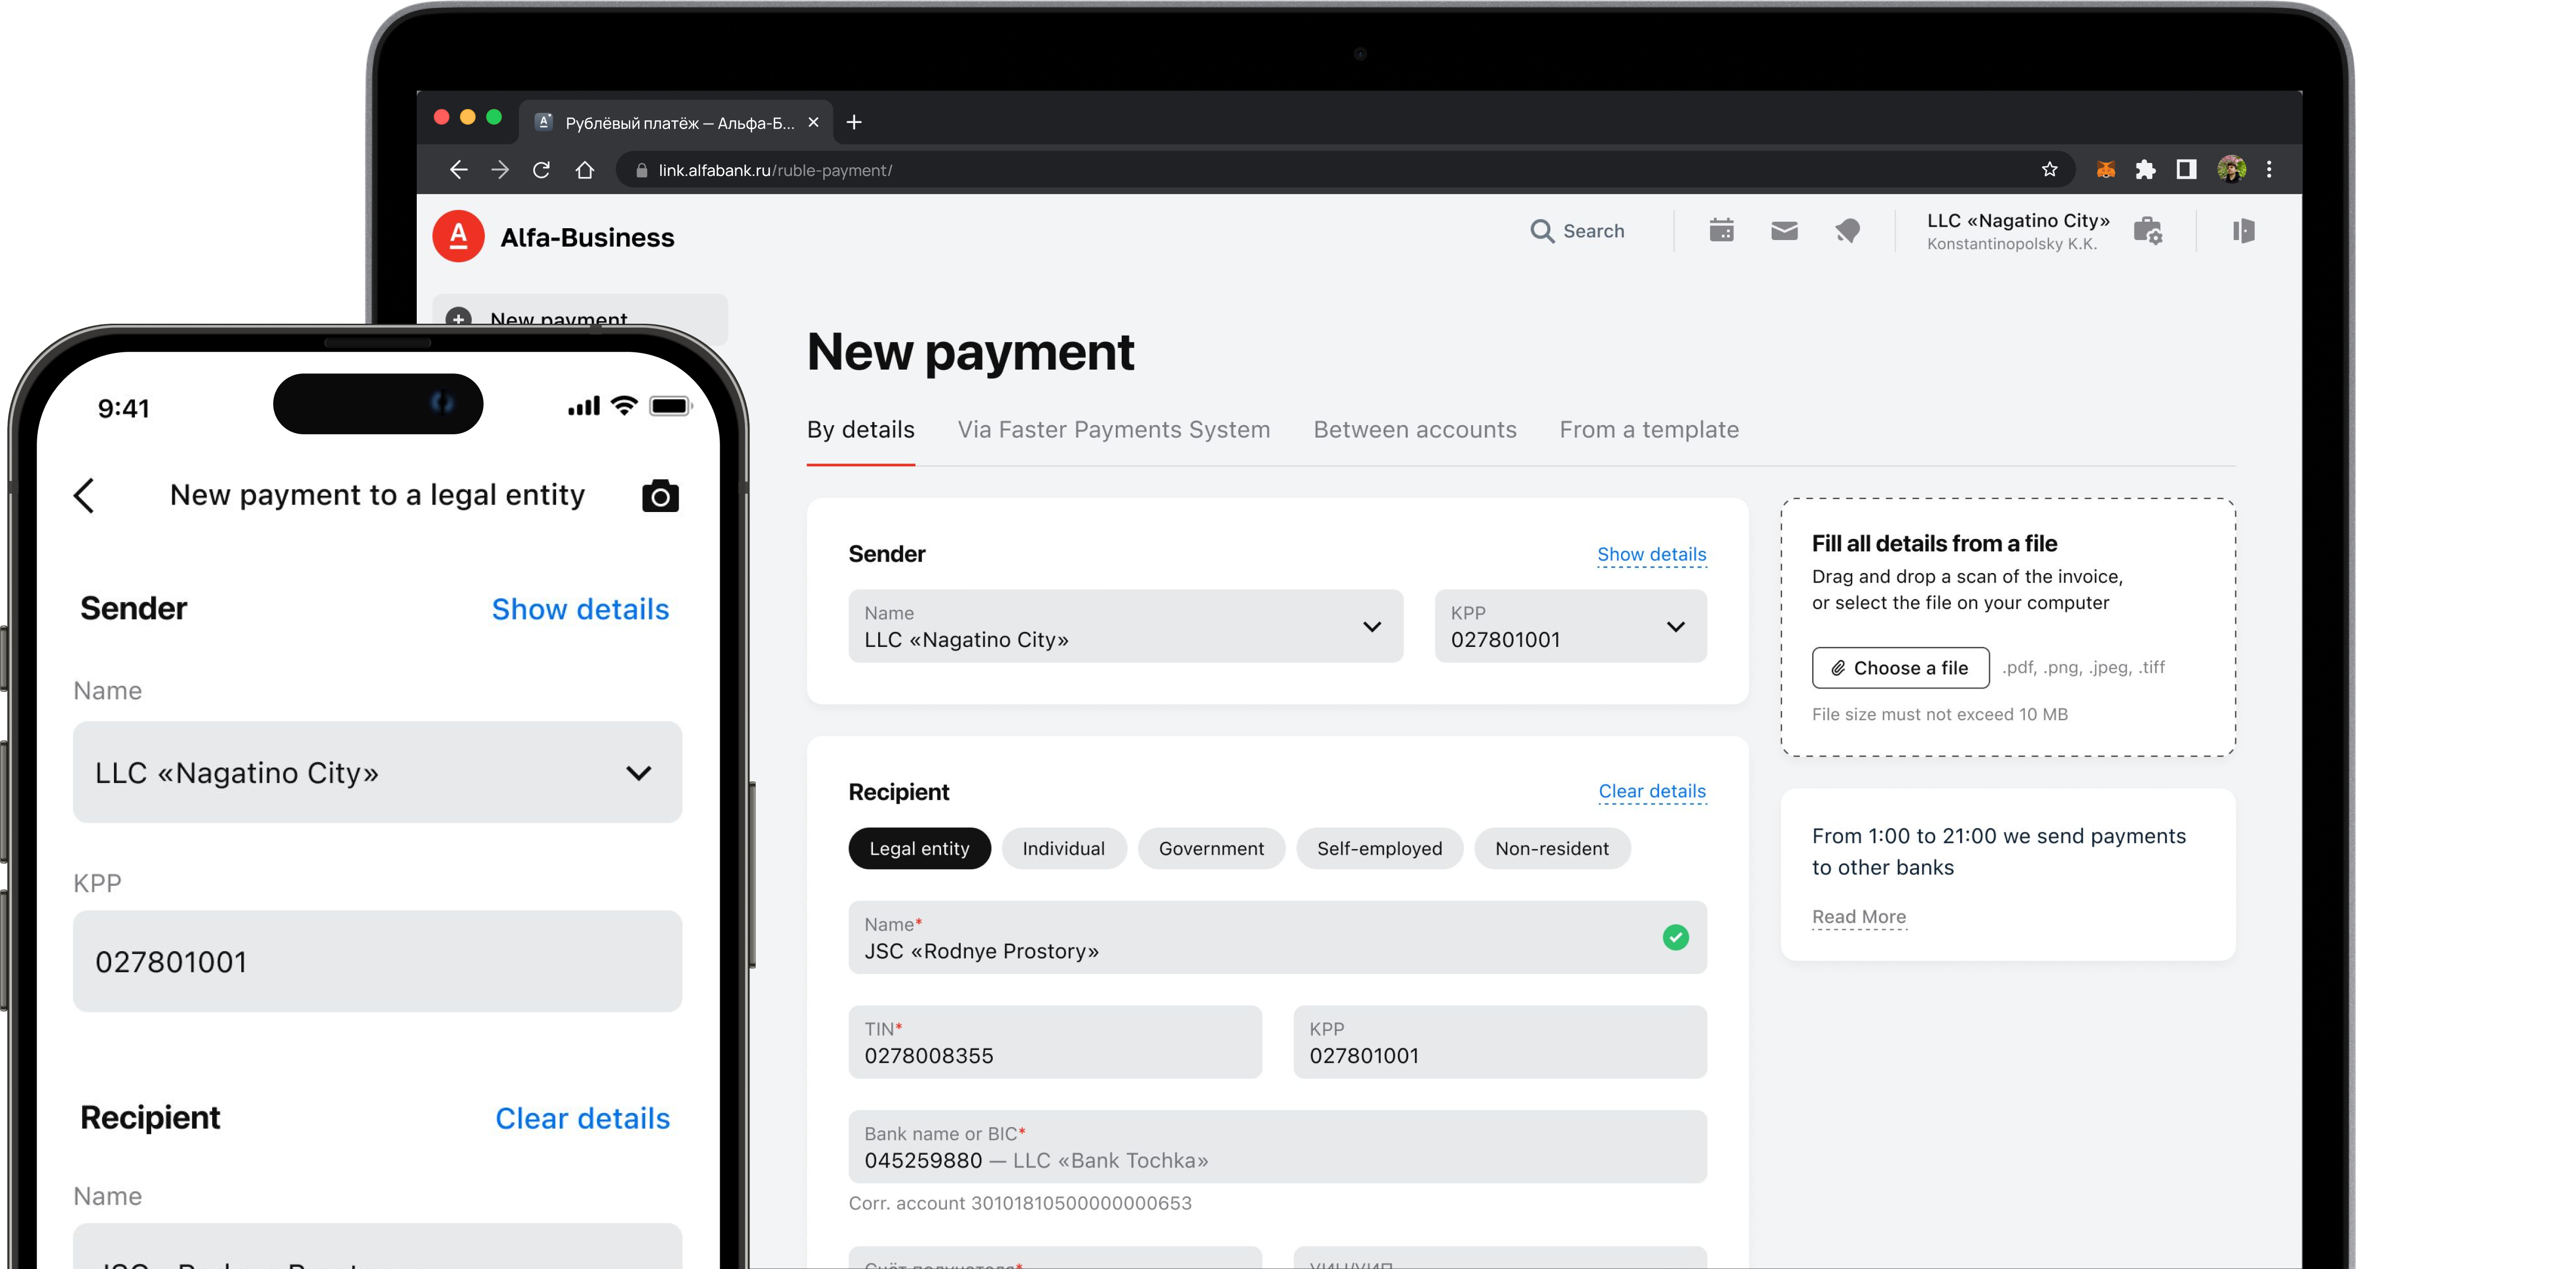Open the LLC «Nagatino City» account menu in the header
This screenshot has width=2576, height=1269.
click(2018, 231)
